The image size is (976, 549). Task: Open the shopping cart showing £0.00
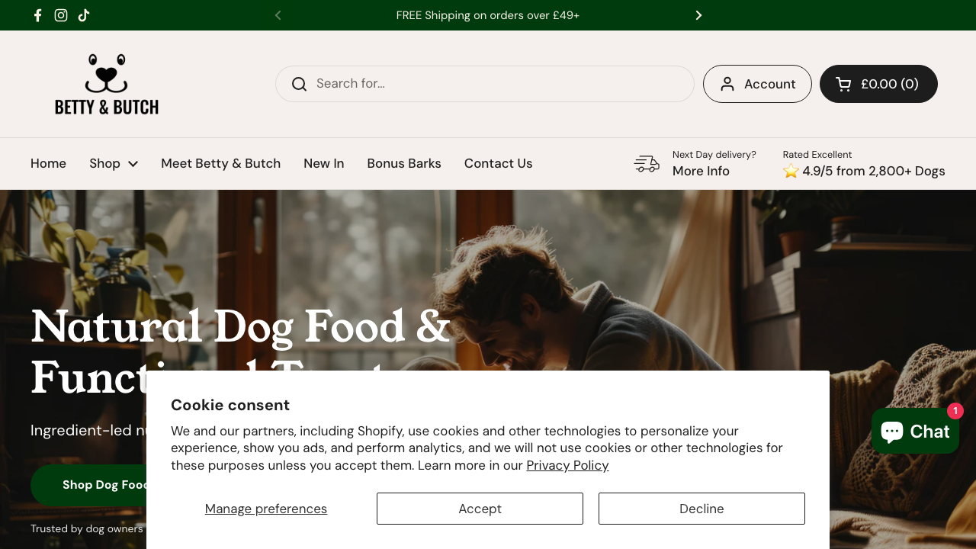878,84
